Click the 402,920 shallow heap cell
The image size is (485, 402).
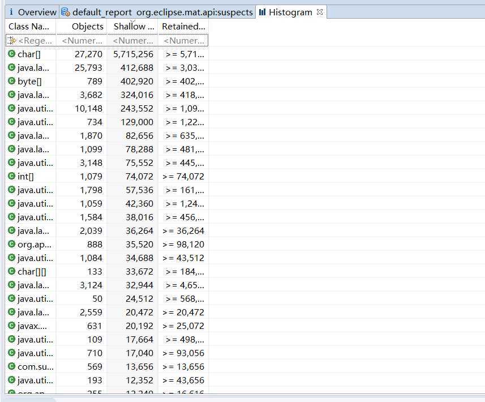[137, 82]
